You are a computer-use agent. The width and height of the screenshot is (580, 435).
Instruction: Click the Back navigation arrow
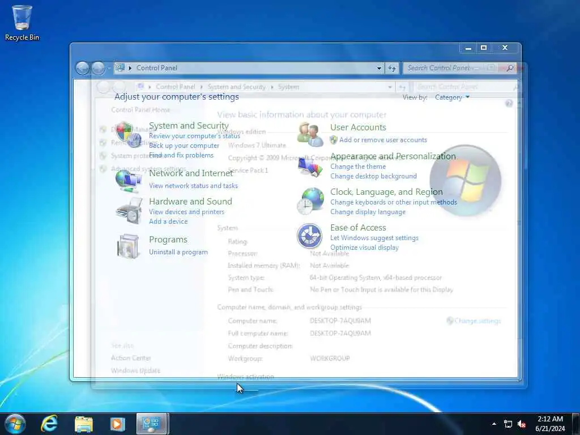pos(82,68)
